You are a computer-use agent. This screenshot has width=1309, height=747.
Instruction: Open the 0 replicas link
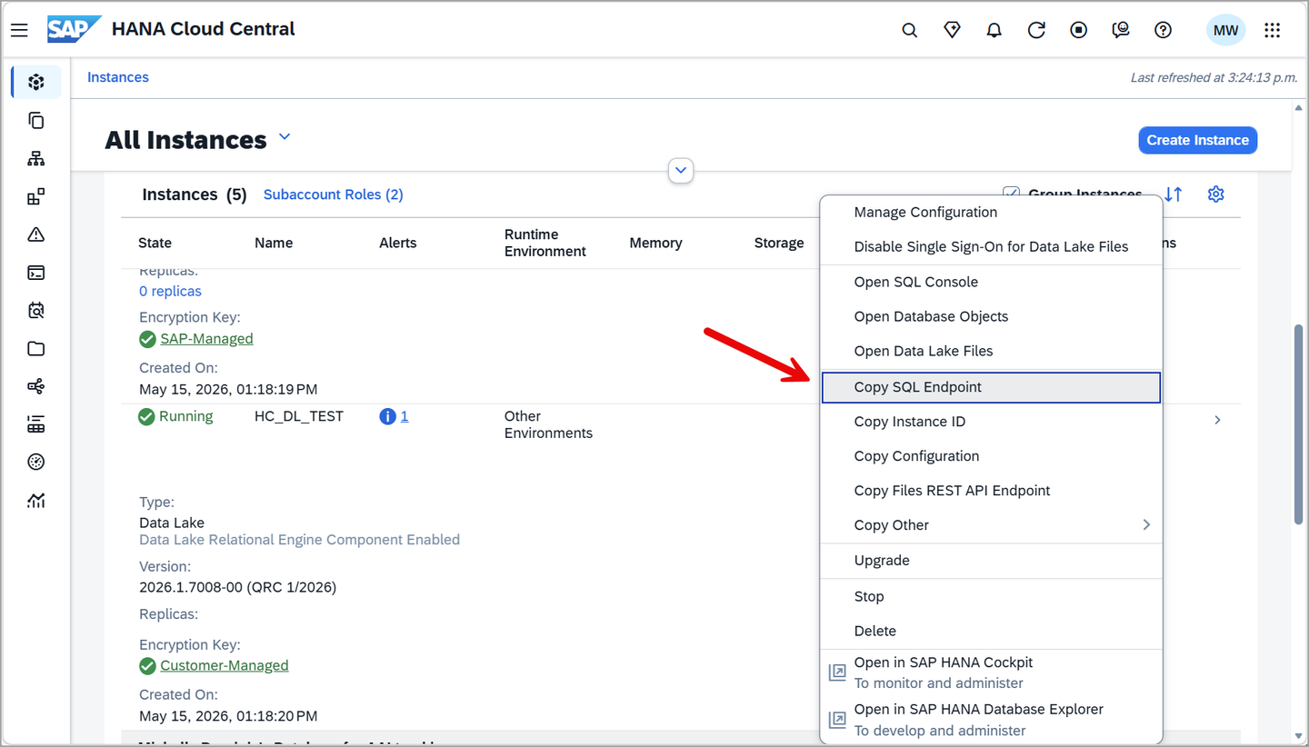[x=170, y=291]
